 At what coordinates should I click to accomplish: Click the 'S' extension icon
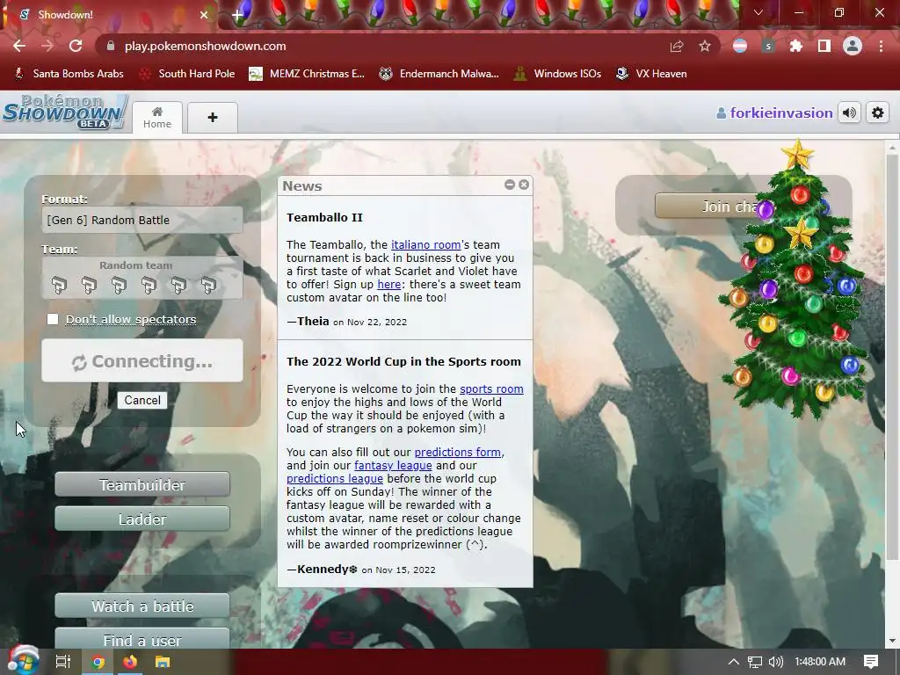(x=768, y=46)
